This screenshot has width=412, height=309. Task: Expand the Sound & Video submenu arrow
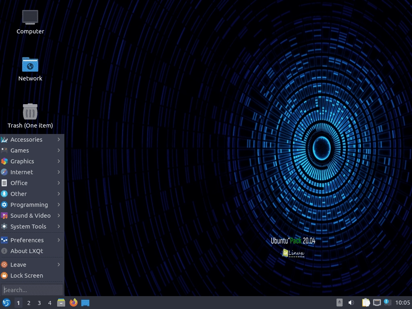point(59,216)
